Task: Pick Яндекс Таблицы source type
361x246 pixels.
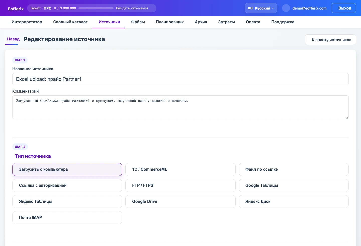Action: [67, 202]
